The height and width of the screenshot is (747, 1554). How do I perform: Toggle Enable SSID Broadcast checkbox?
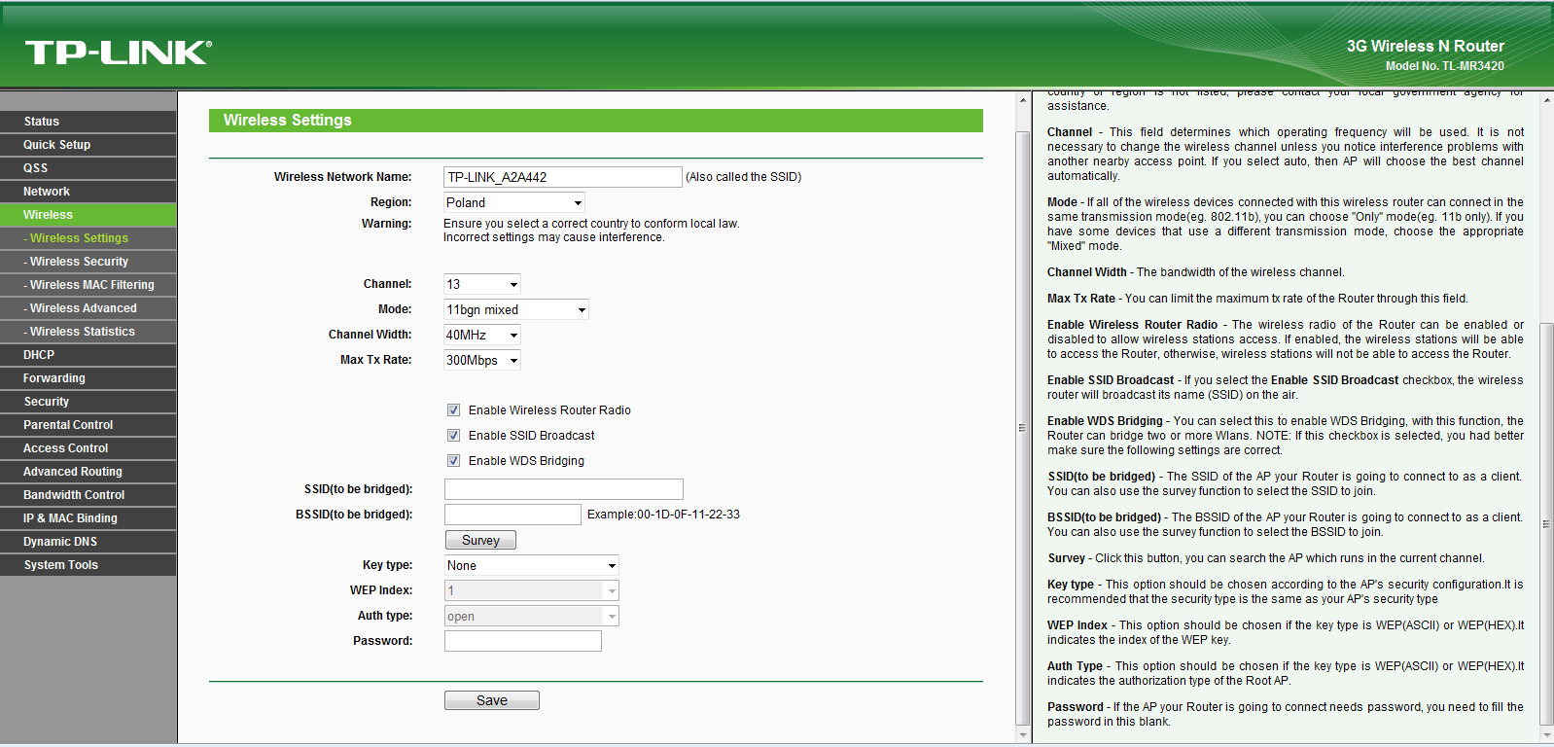tap(453, 436)
